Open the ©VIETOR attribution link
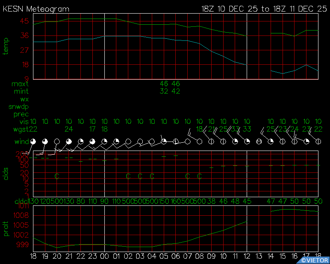This screenshot has width=330, height=264. [314, 260]
